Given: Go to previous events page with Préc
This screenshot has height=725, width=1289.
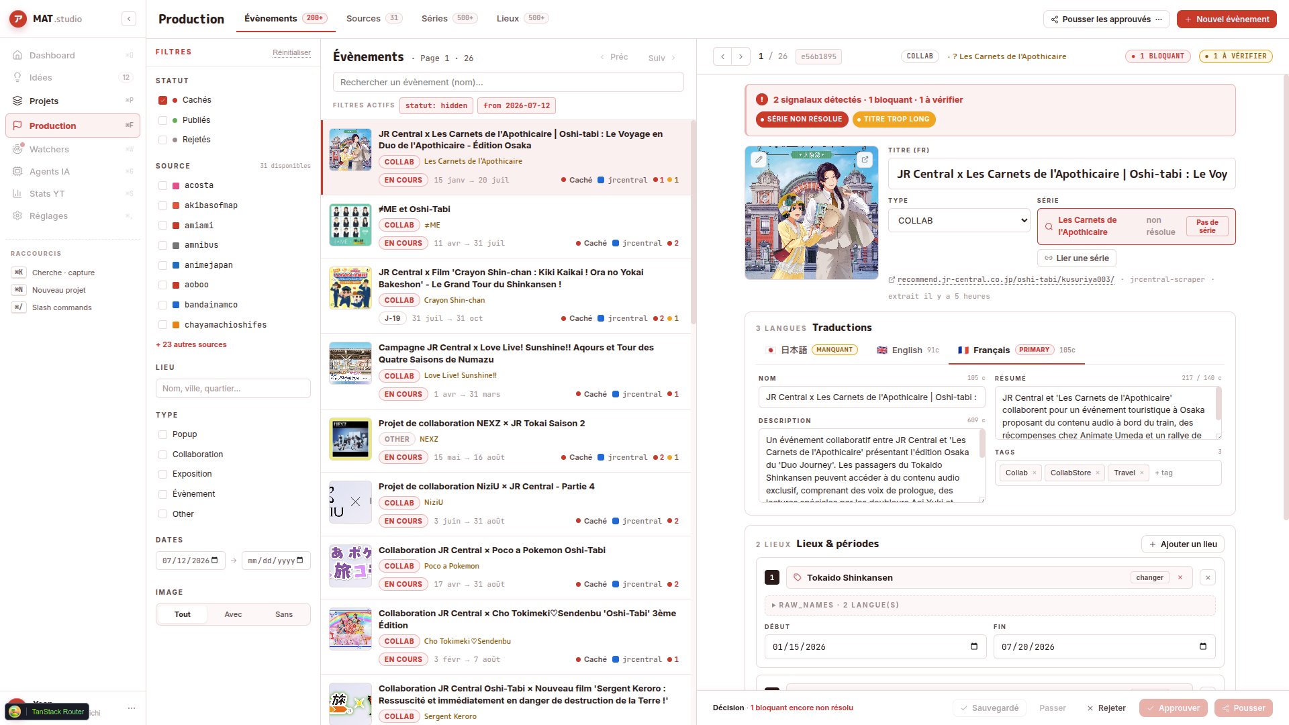Looking at the screenshot, I should 614,57.
